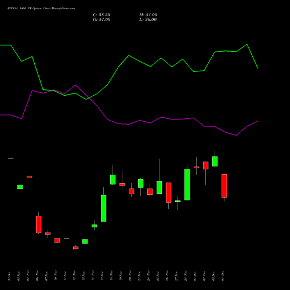Click the '19 Nov' date label

pyautogui.click(x=121, y=276)
